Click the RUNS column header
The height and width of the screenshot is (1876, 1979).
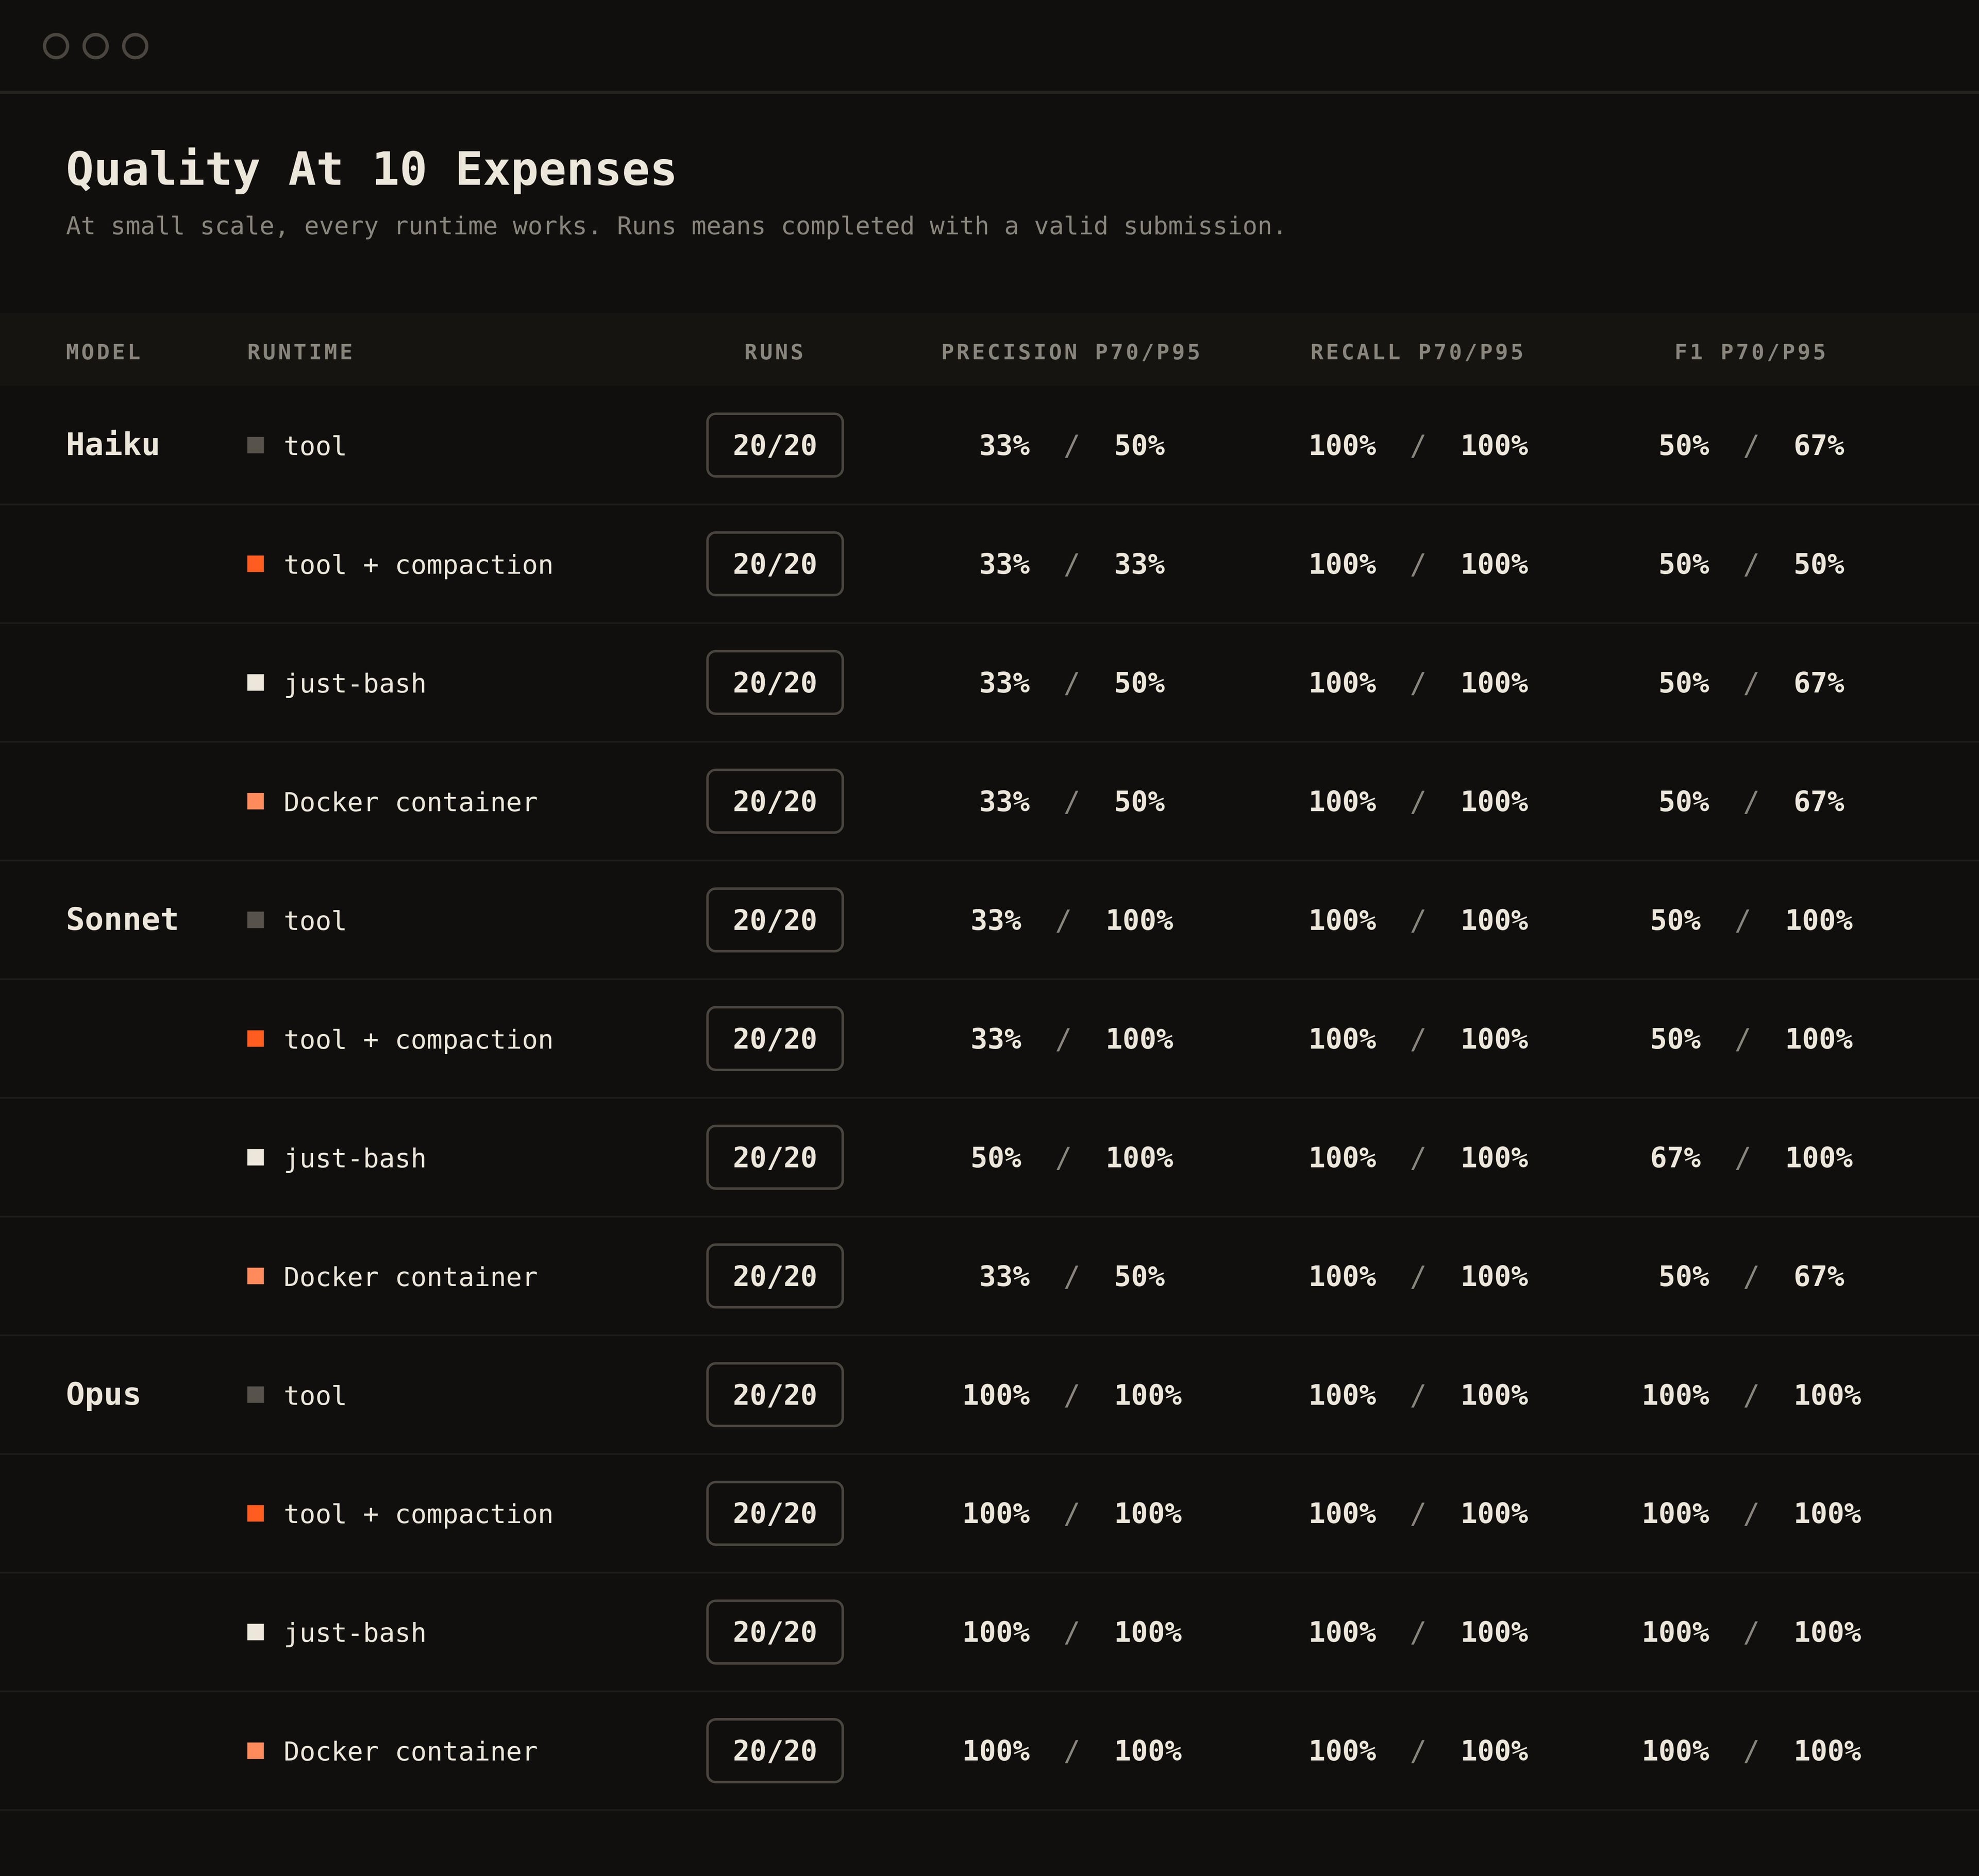click(x=774, y=352)
